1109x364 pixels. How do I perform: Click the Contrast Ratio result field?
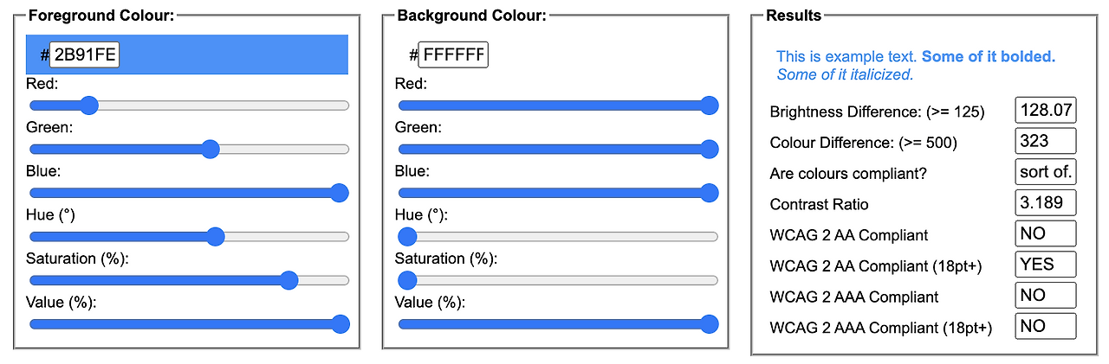click(1045, 203)
